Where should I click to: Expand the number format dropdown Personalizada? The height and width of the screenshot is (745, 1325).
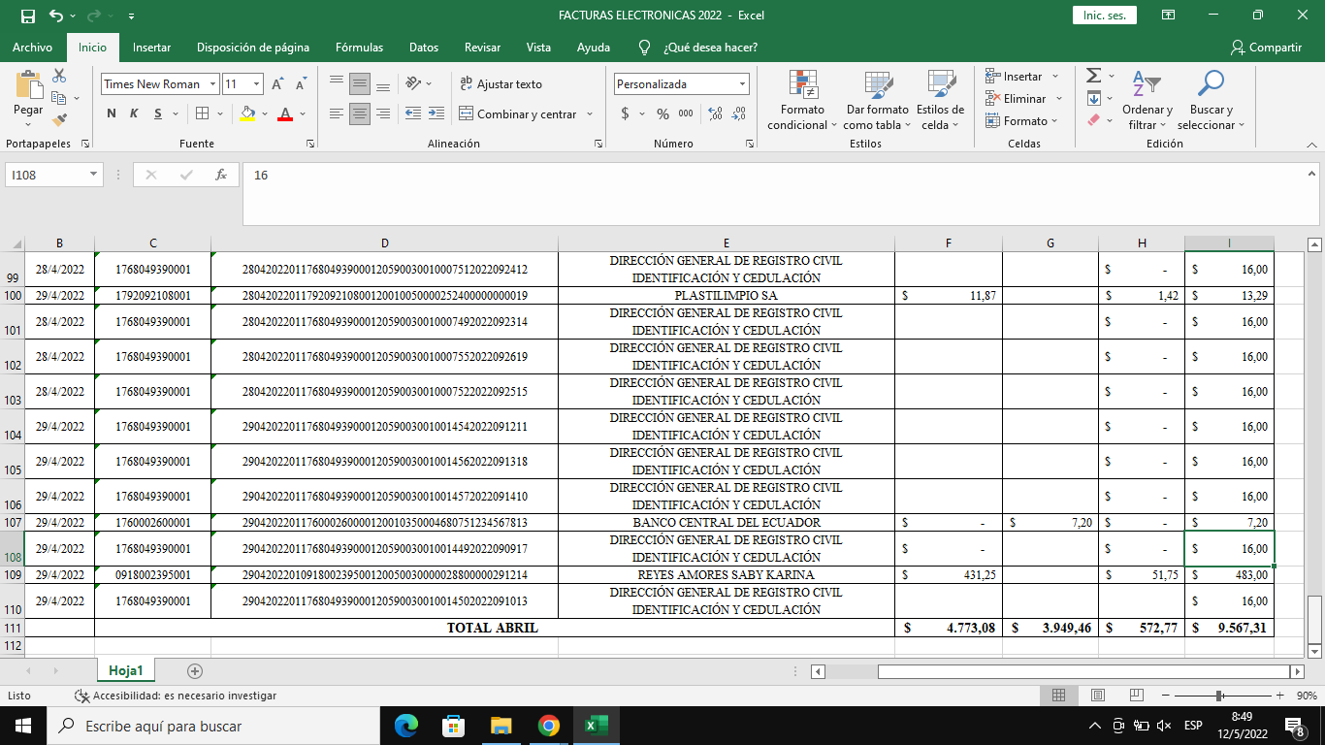point(742,84)
